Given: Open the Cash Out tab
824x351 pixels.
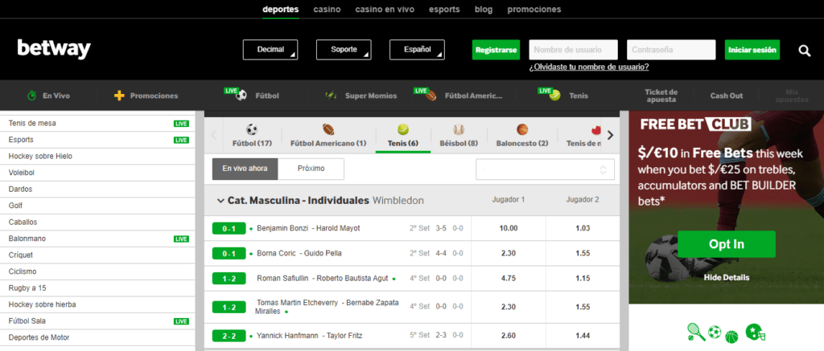Looking at the screenshot, I should tap(727, 96).
